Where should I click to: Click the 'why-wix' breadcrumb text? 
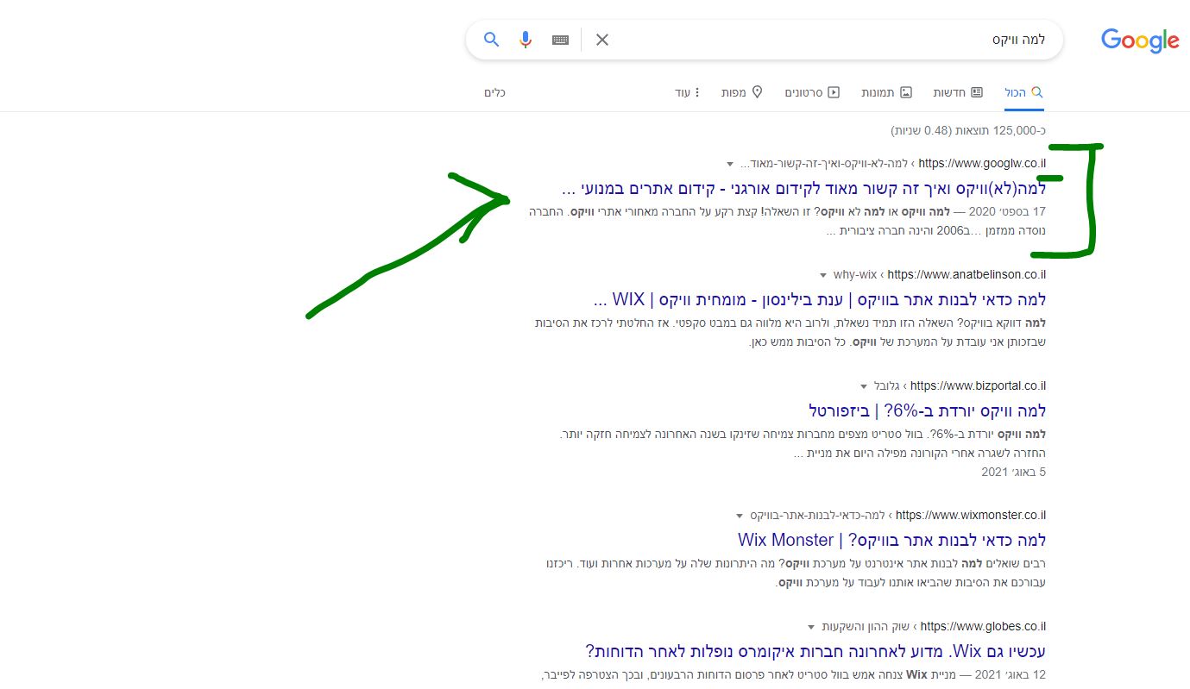(x=855, y=274)
